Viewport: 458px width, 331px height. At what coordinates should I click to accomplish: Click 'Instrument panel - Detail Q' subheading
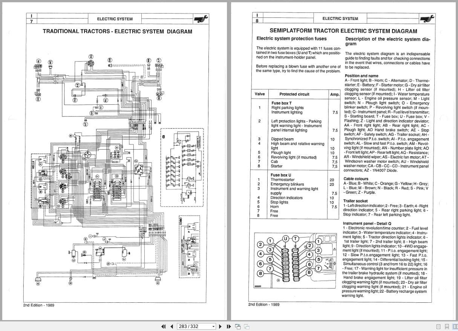pyautogui.click(x=367, y=224)
